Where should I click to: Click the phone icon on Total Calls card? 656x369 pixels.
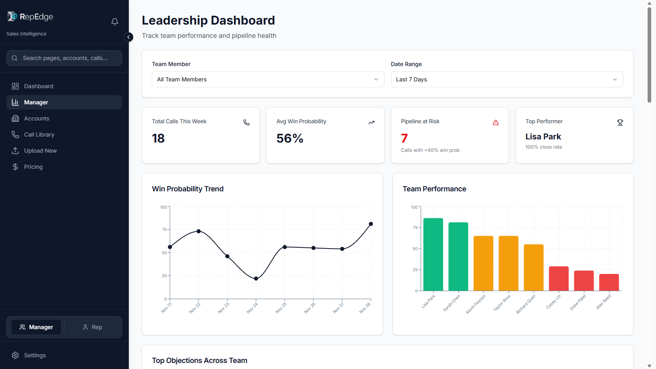pyautogui.click(x=246, y=122)
